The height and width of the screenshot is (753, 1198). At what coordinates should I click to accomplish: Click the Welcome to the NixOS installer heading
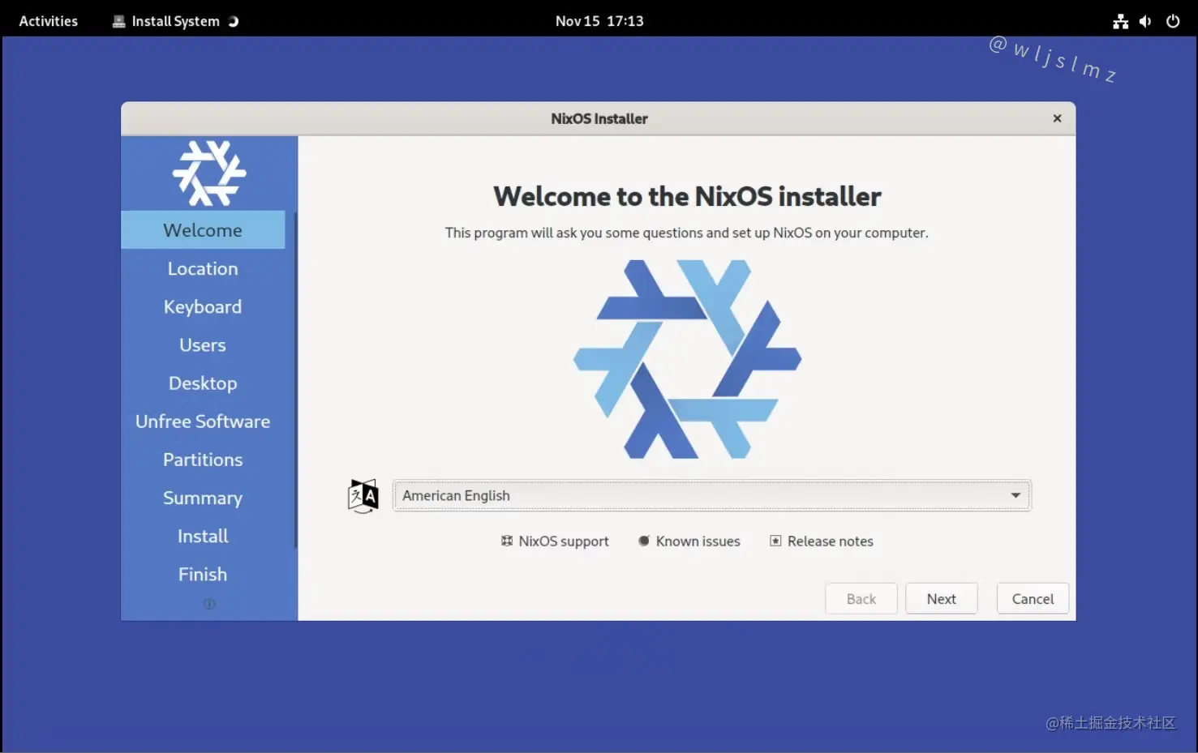687,196
